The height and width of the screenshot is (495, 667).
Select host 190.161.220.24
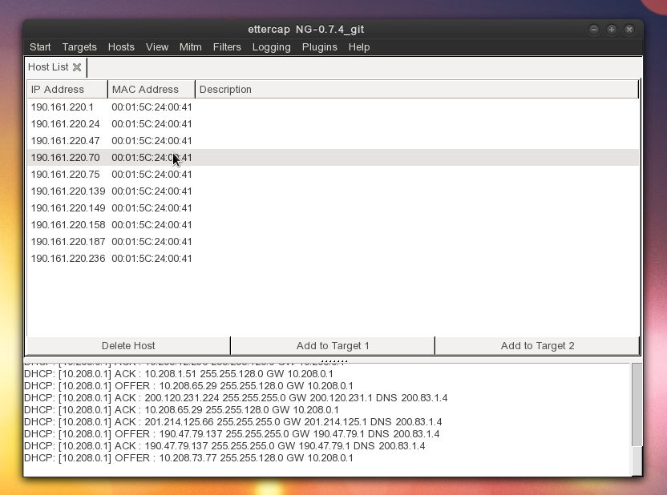pyautogui.click(x=333, y=124)
